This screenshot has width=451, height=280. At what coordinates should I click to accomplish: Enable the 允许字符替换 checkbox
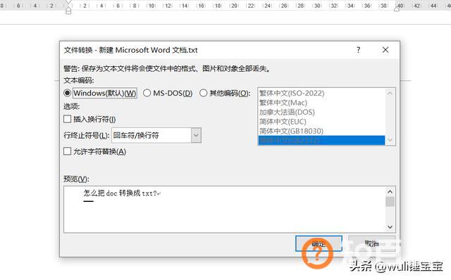[68, 151]
